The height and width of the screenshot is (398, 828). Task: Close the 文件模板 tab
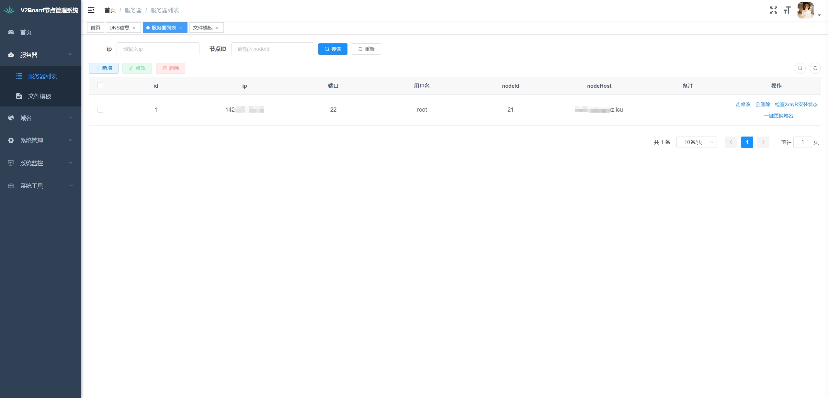(x=217, y=28)
